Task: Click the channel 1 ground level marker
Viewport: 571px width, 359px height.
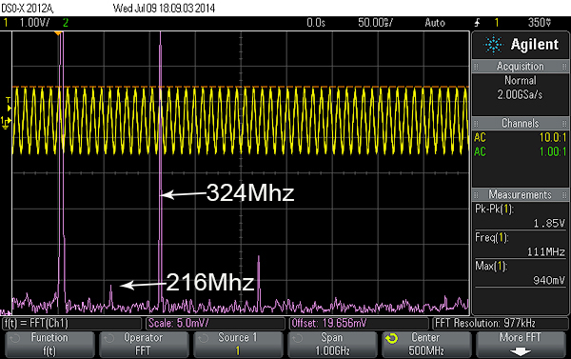Action: pos(6,123)
